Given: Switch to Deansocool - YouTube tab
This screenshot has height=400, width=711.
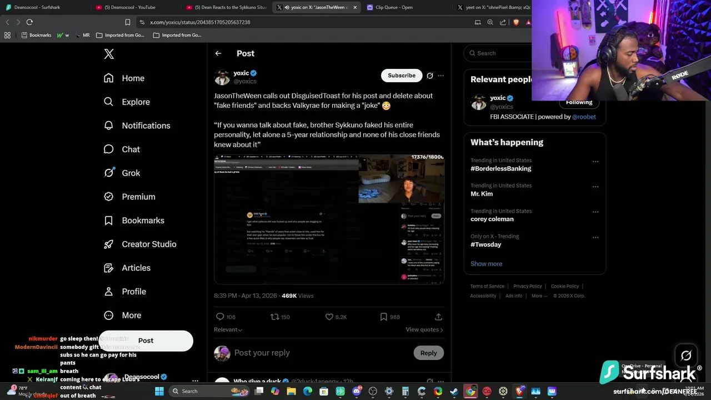Looking at the screenshot, I should [x=135, y=7].
